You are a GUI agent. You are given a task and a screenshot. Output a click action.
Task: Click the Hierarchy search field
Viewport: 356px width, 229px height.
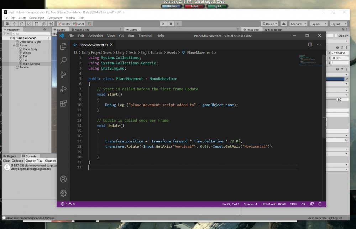click(31, 34)
